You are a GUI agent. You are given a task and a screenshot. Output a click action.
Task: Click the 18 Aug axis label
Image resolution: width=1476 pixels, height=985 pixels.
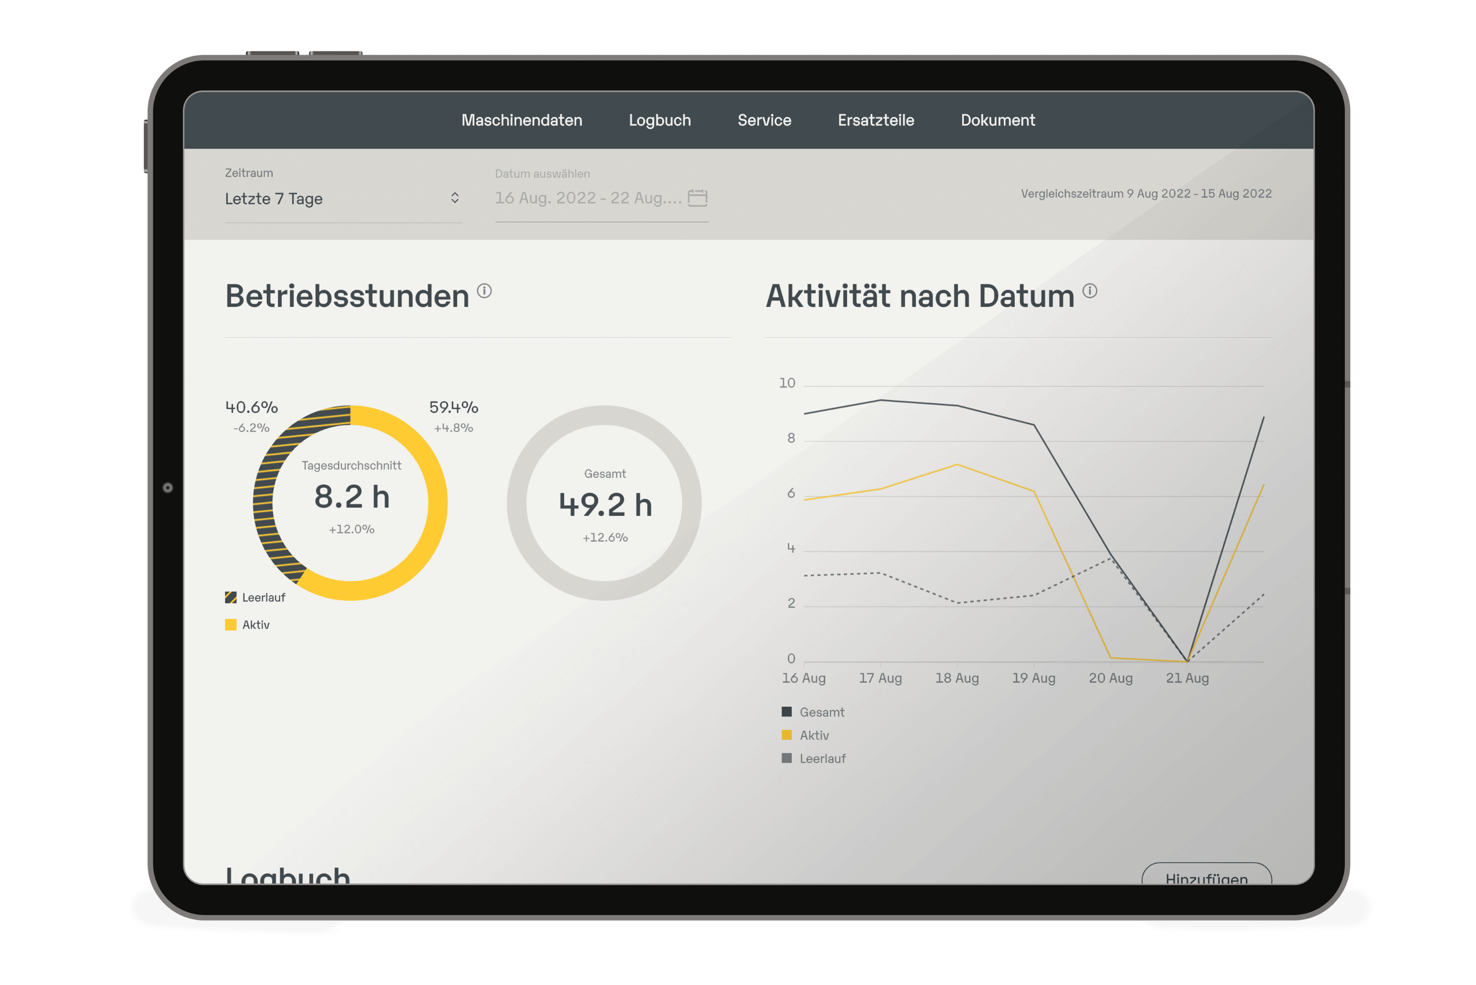pyautogui.click(x=956, y=678)
